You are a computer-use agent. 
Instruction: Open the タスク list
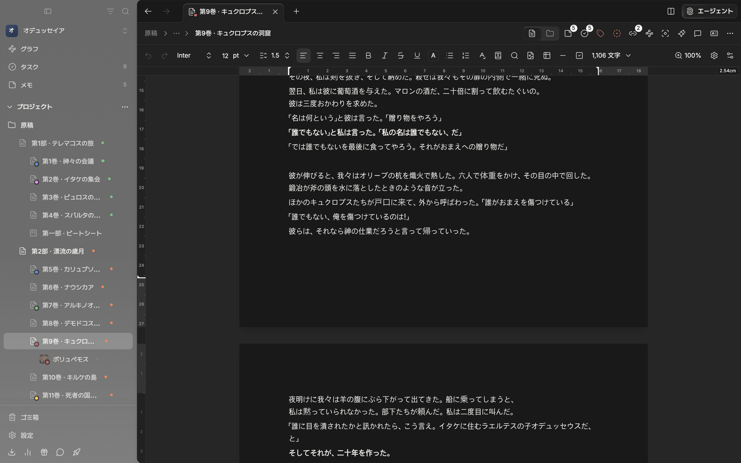(x=68, y=67)
